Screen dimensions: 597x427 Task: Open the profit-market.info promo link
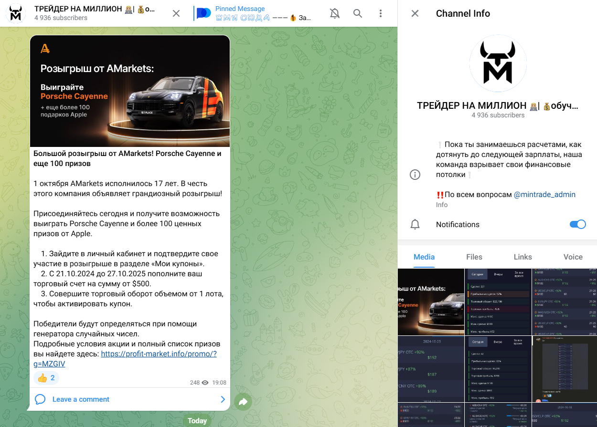coord(125,359)
